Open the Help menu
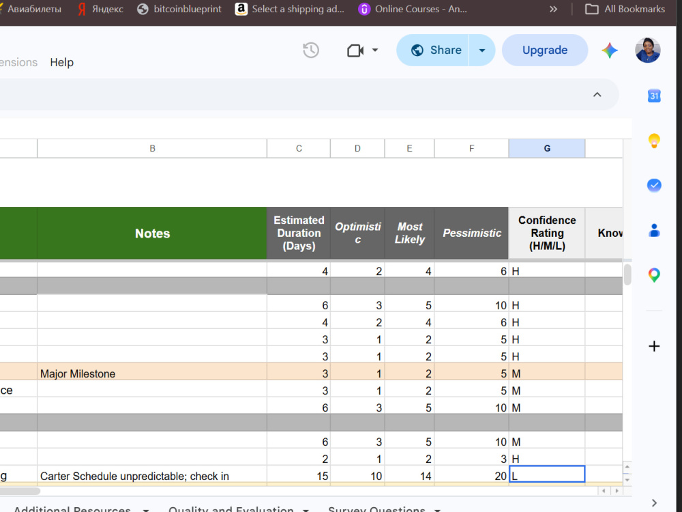The height and width of the screenshot is (512, 682). coord(62,62)
